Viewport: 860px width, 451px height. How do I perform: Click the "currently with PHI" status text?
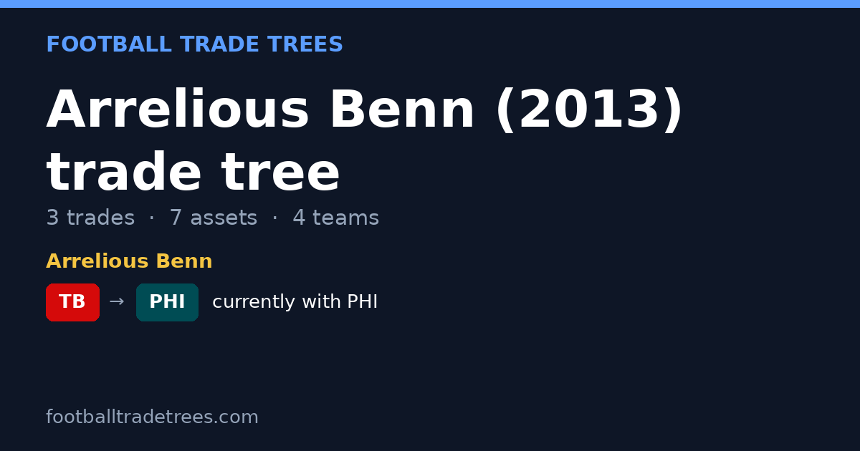pyautogui.click(x=295, y=302)
